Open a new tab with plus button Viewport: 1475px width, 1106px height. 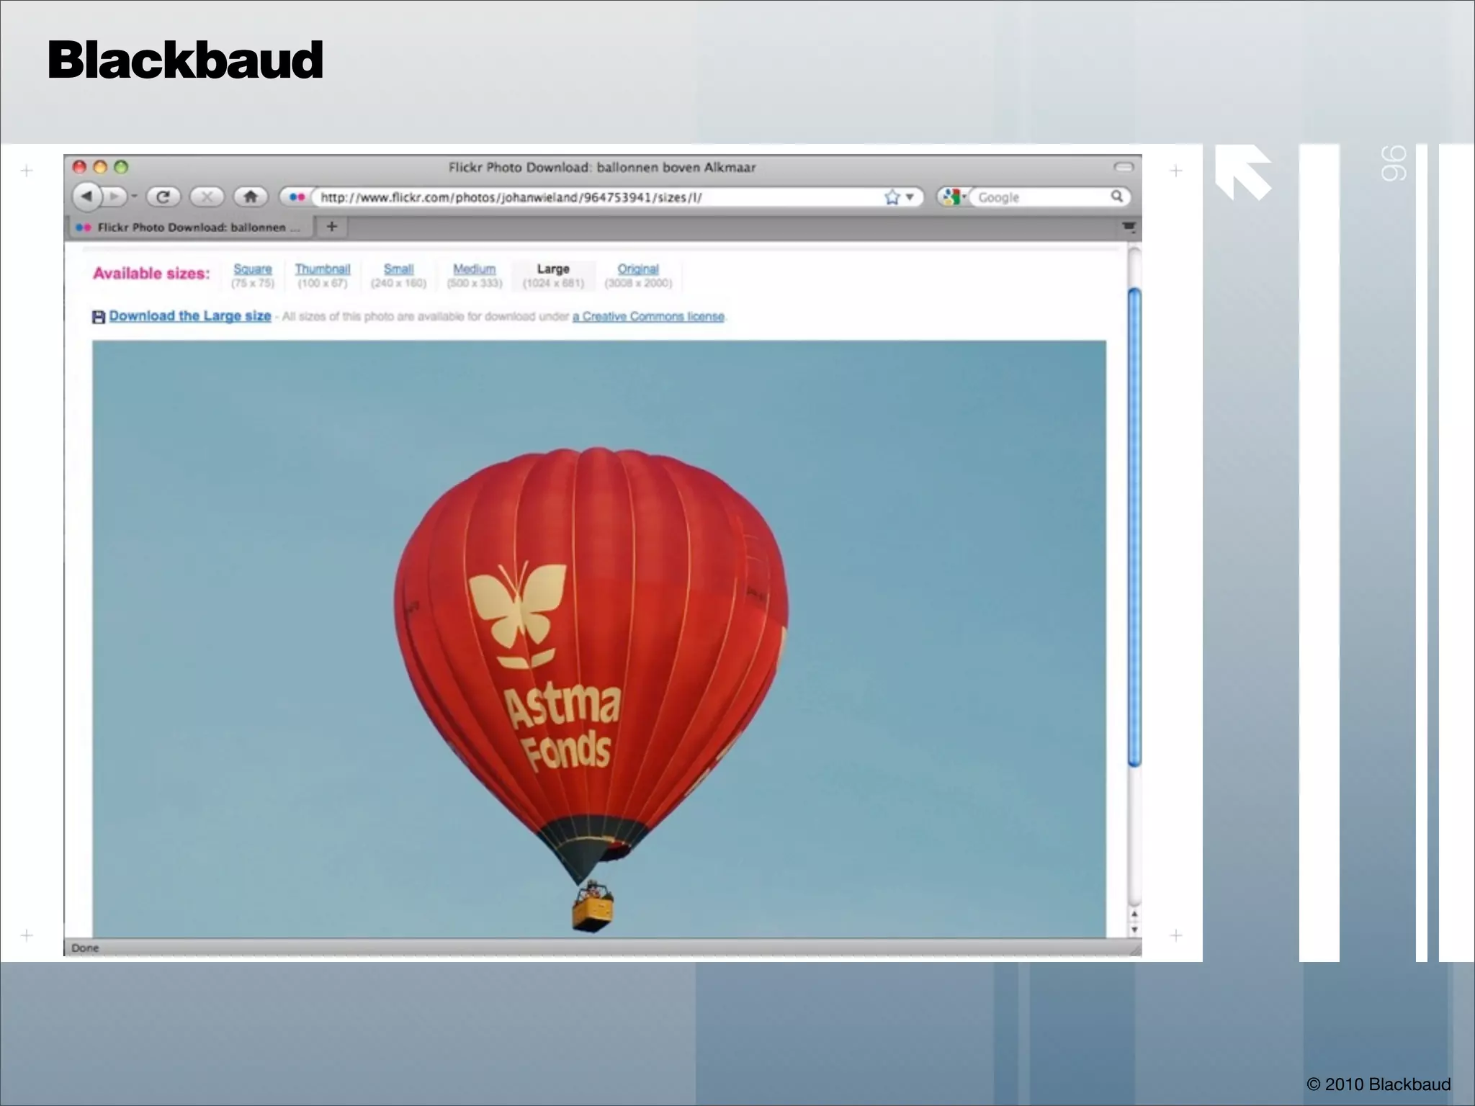click(332, 227)
